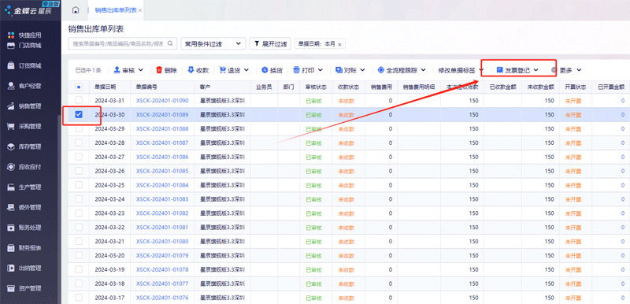
Task: Open document link XSCK-202401-01082
Action: tap(162, 213)
